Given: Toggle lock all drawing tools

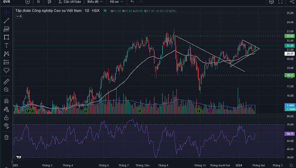Looking at the screenshot, I should point(6,118).
